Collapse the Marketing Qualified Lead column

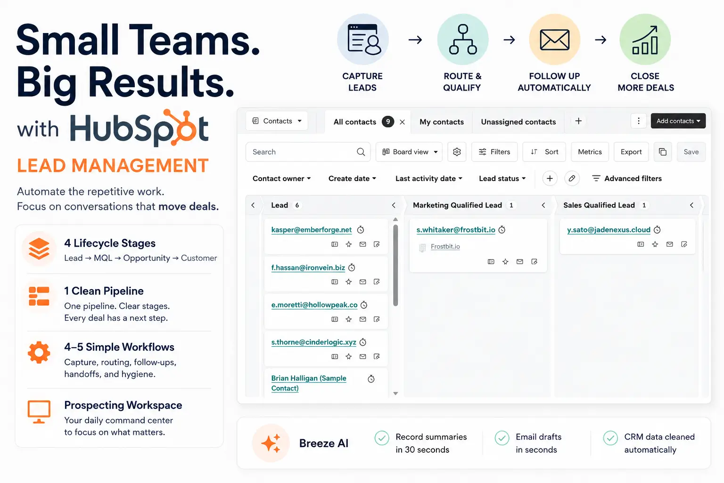coord(543,205)
